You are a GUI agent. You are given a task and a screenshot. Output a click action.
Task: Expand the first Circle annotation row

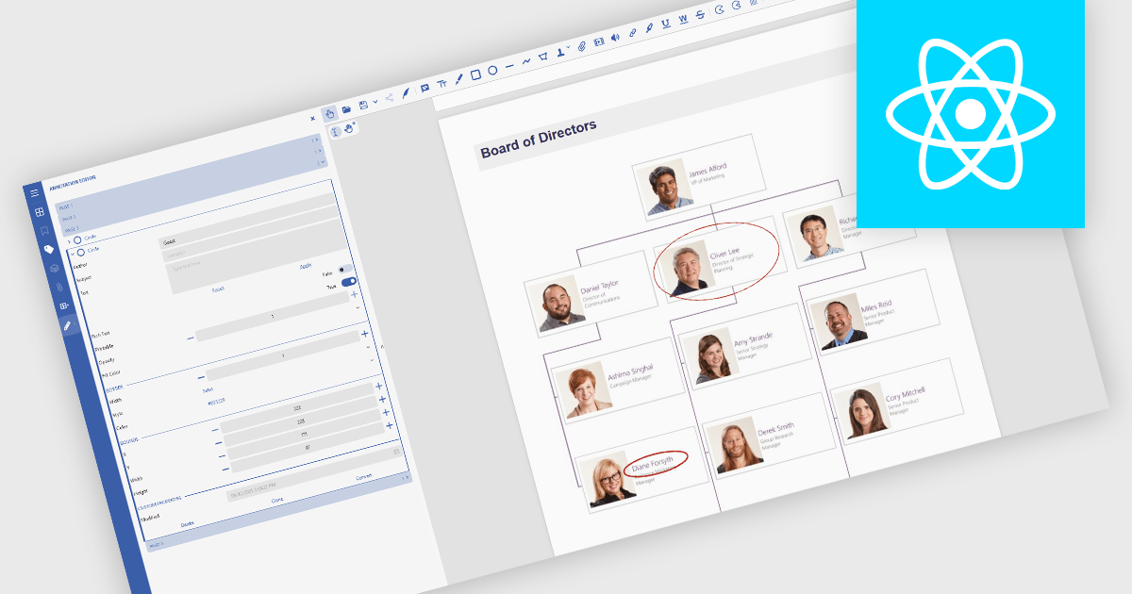[x=70, y=241]
